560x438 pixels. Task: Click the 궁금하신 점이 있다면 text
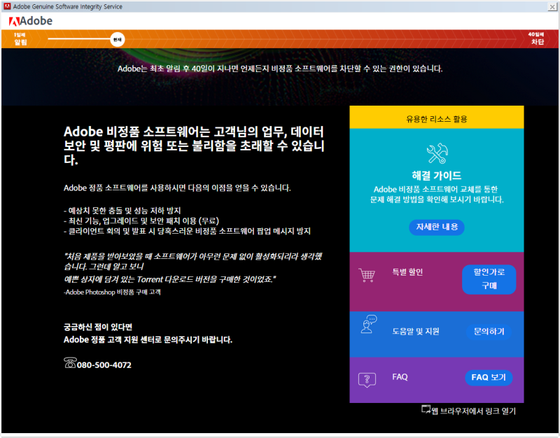98,327
